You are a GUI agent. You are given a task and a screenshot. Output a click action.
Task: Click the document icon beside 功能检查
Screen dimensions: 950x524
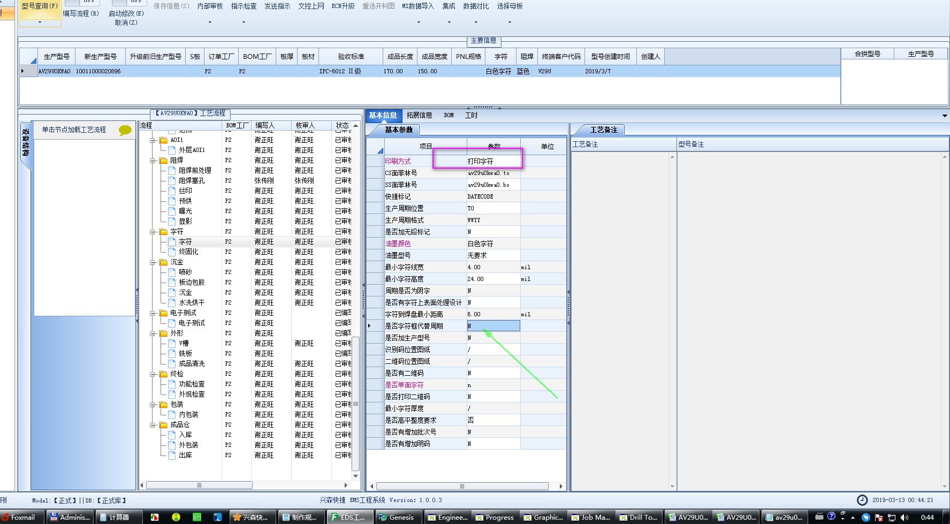pos(172,384)
